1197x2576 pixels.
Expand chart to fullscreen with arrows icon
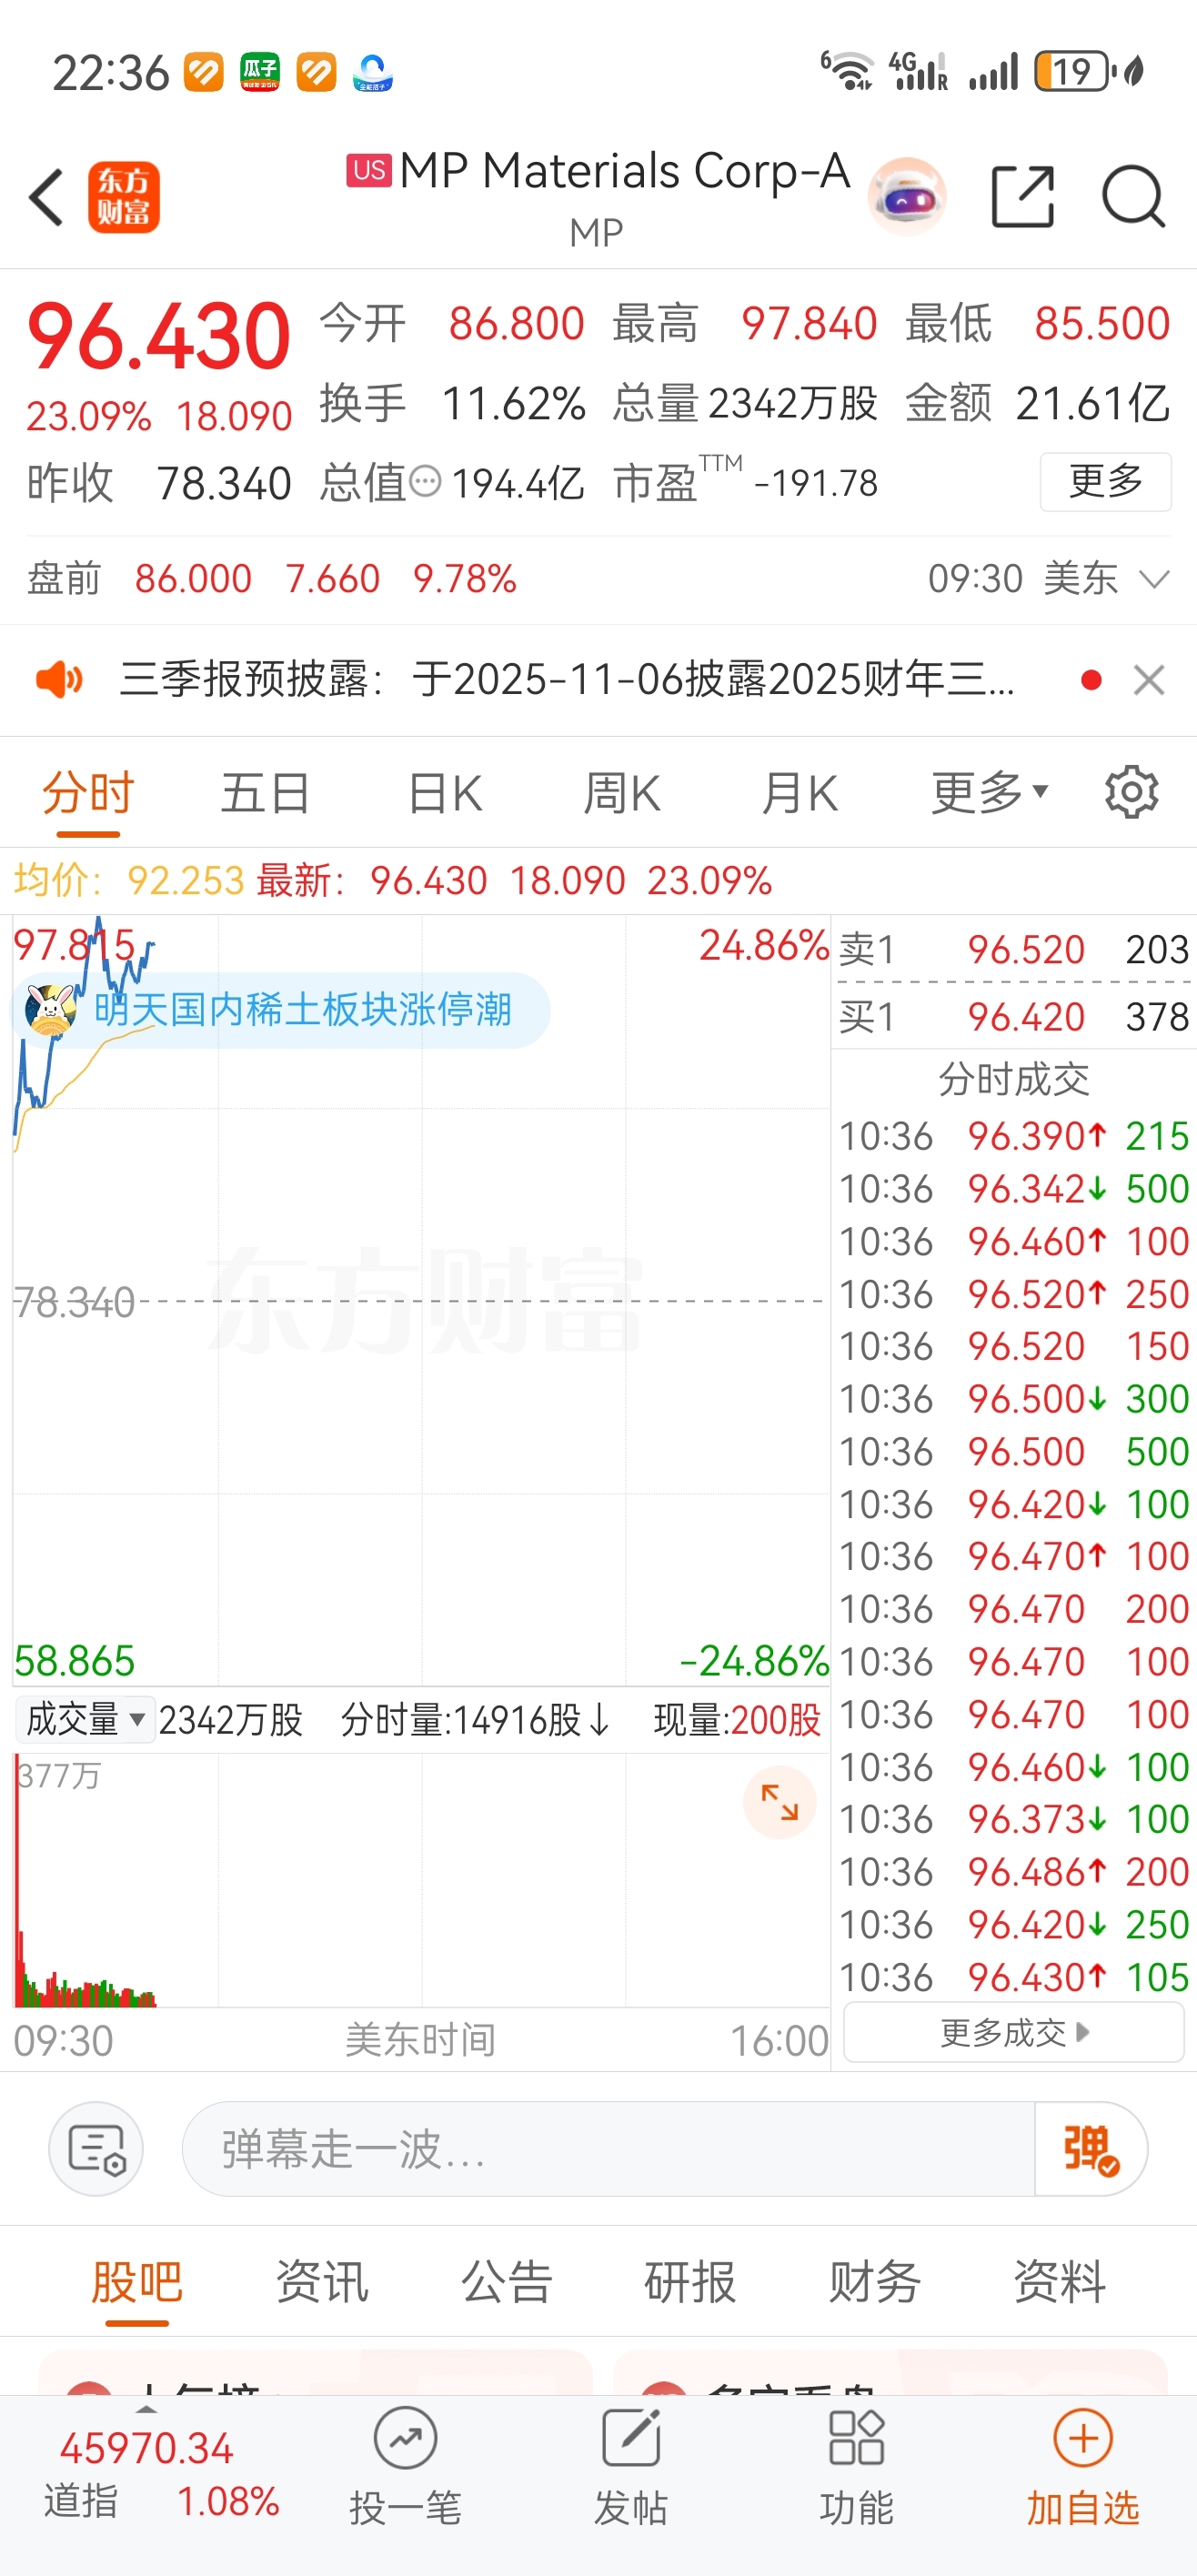(779, 1802)
